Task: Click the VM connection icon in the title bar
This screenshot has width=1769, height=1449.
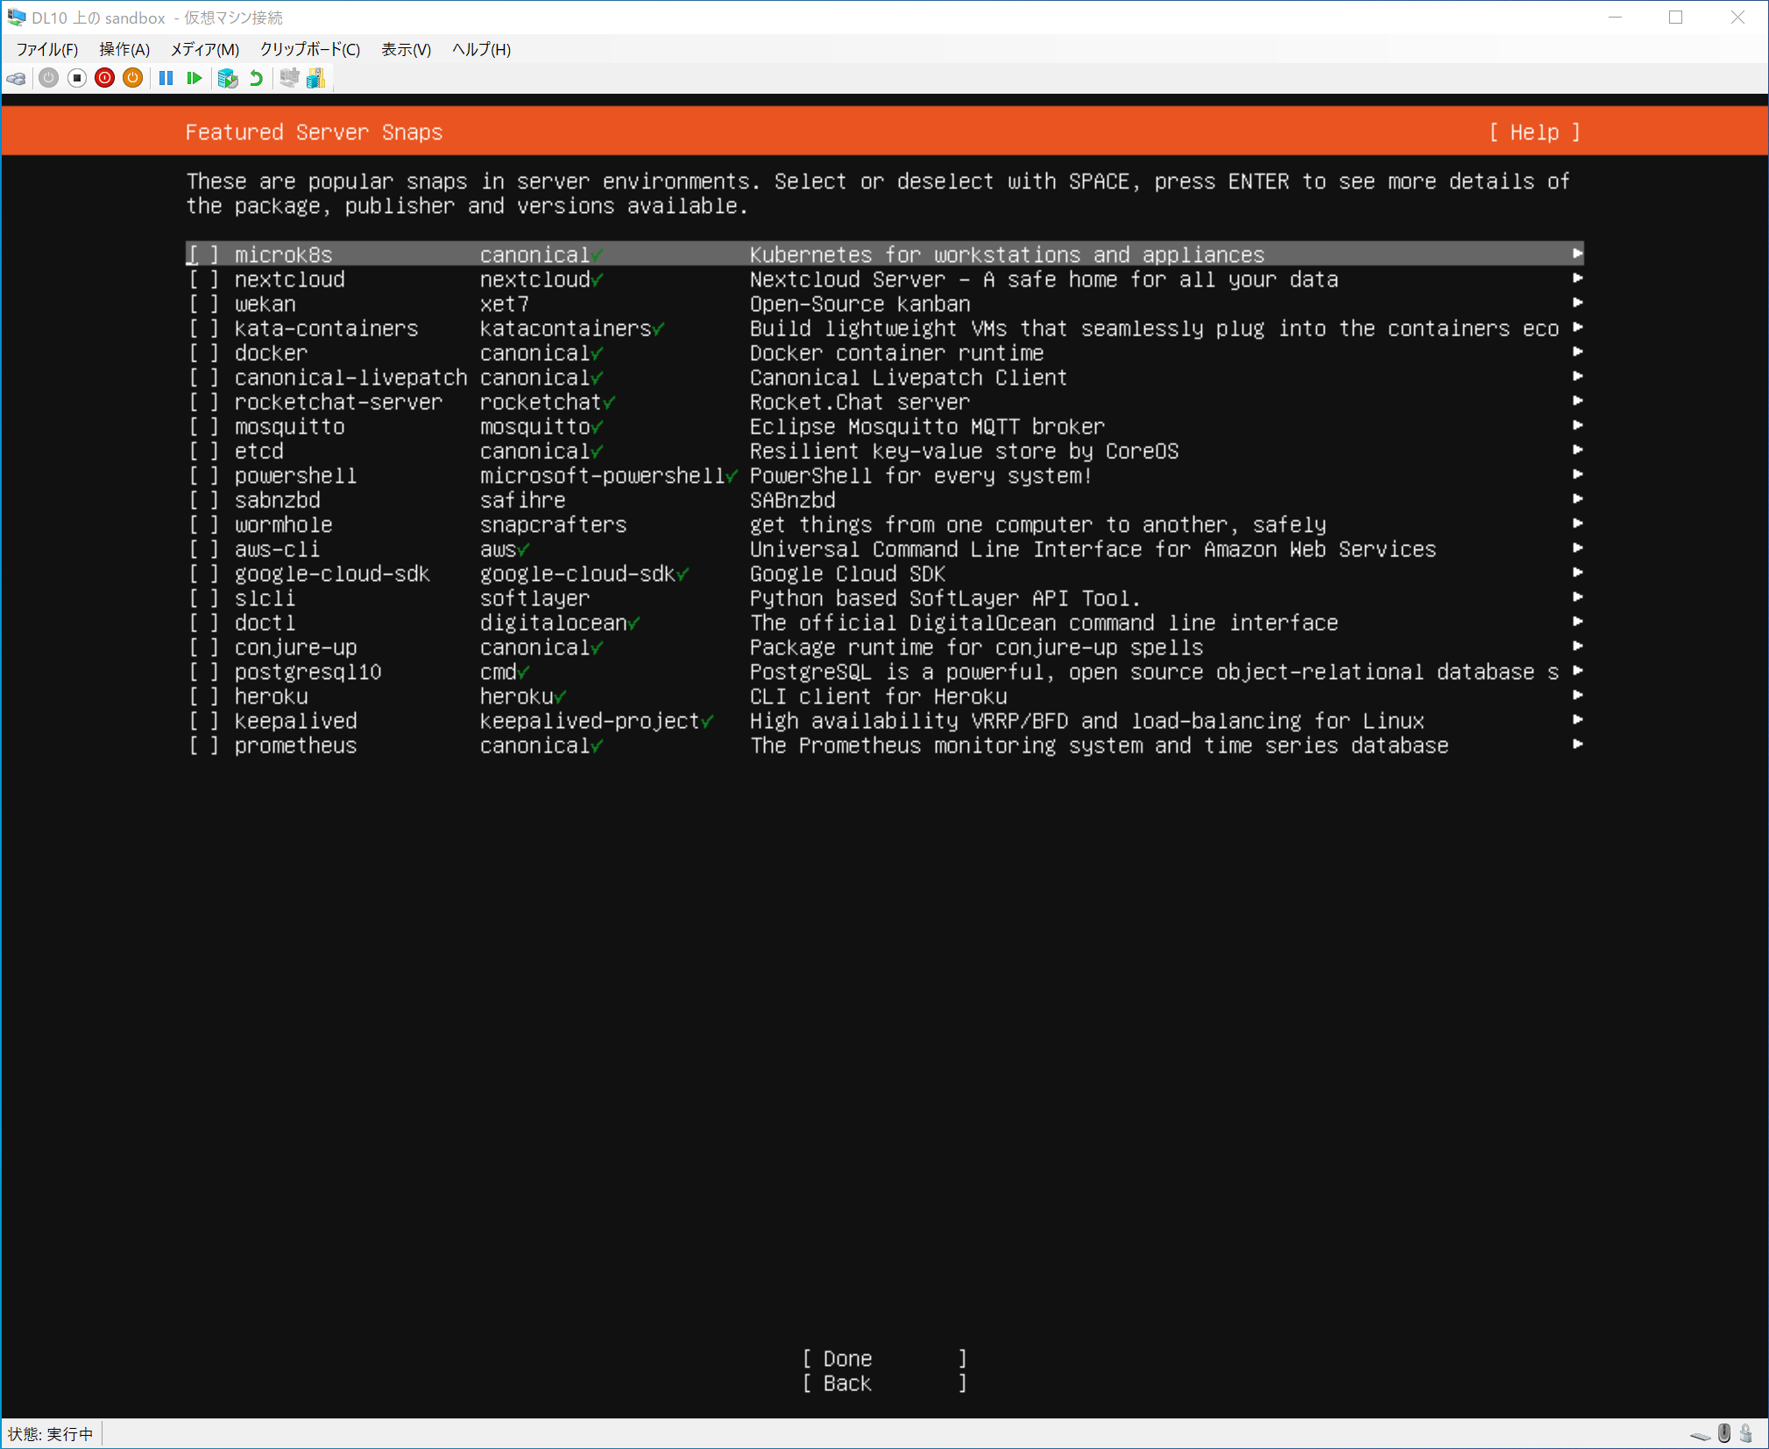Action: point(16,18)
